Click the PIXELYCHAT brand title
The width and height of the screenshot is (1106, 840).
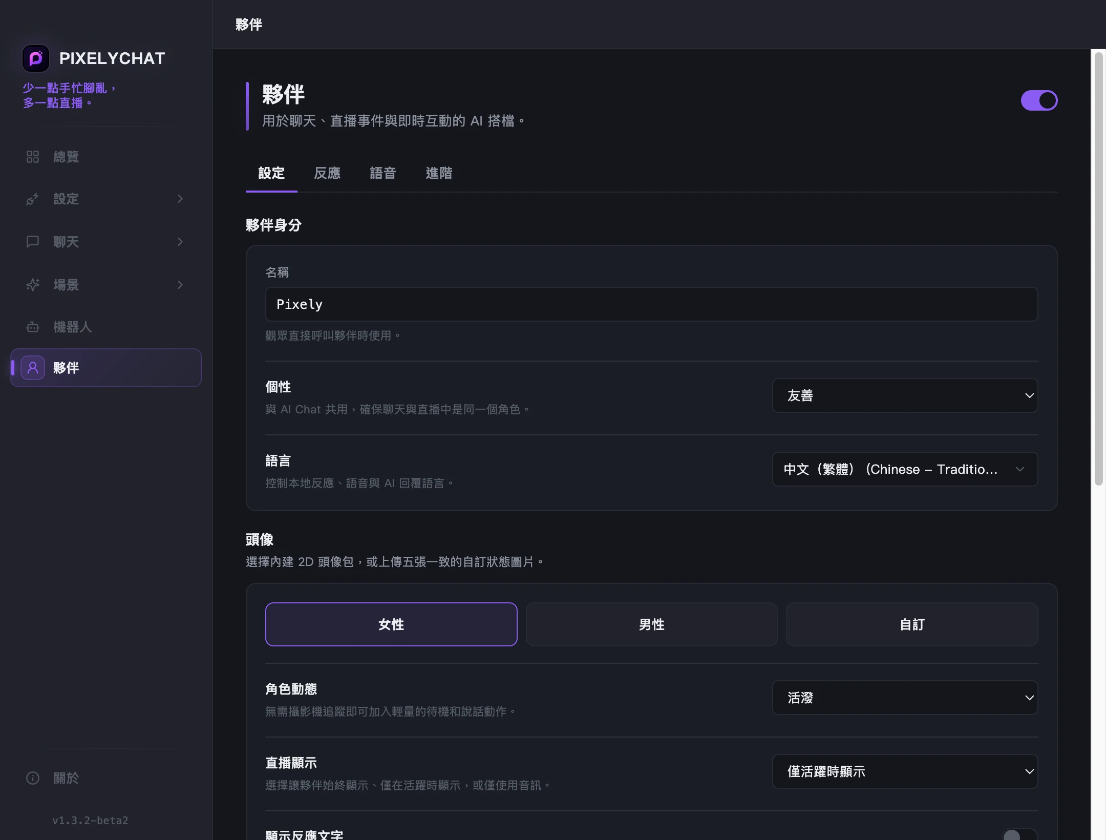click(x=112, y=58)
